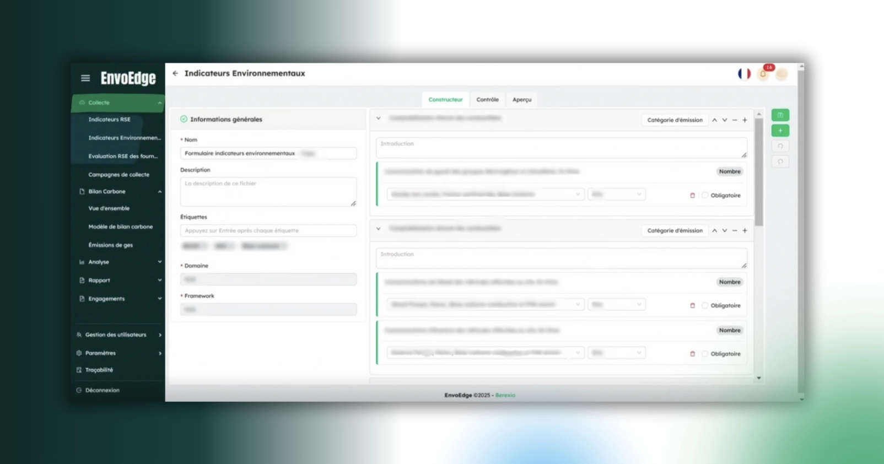Click the Déconnexion logout icon
This screenshot has width=884, height=464.
[x=79, y=390]
